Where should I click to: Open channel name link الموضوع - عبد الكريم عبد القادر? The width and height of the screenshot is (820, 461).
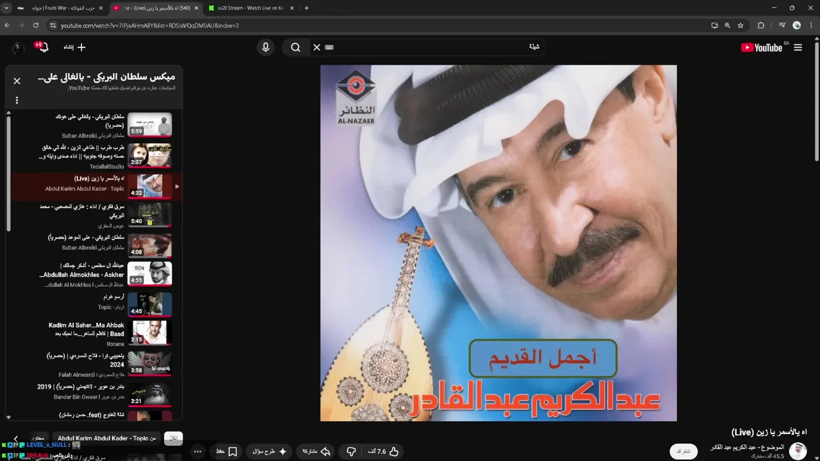747,447
